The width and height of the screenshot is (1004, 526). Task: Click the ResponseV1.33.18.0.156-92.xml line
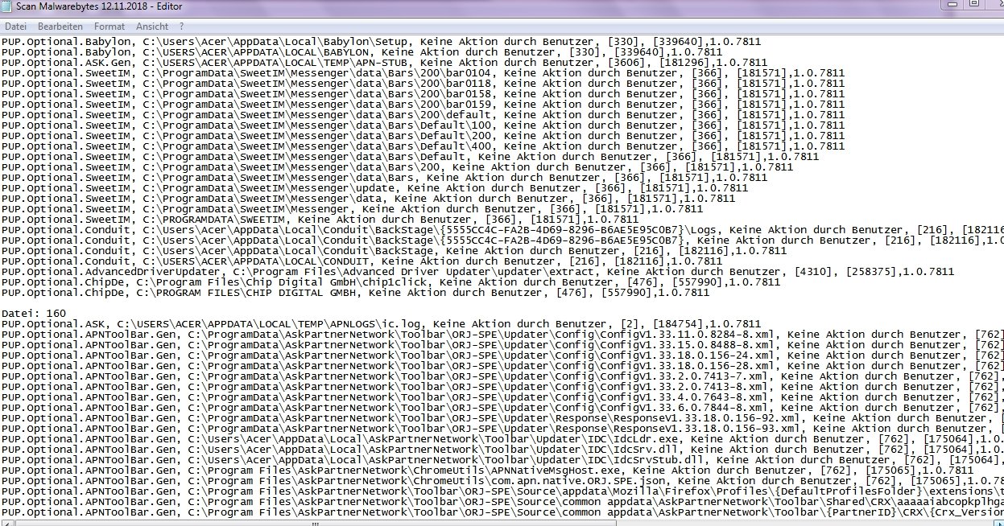[502, 417]
